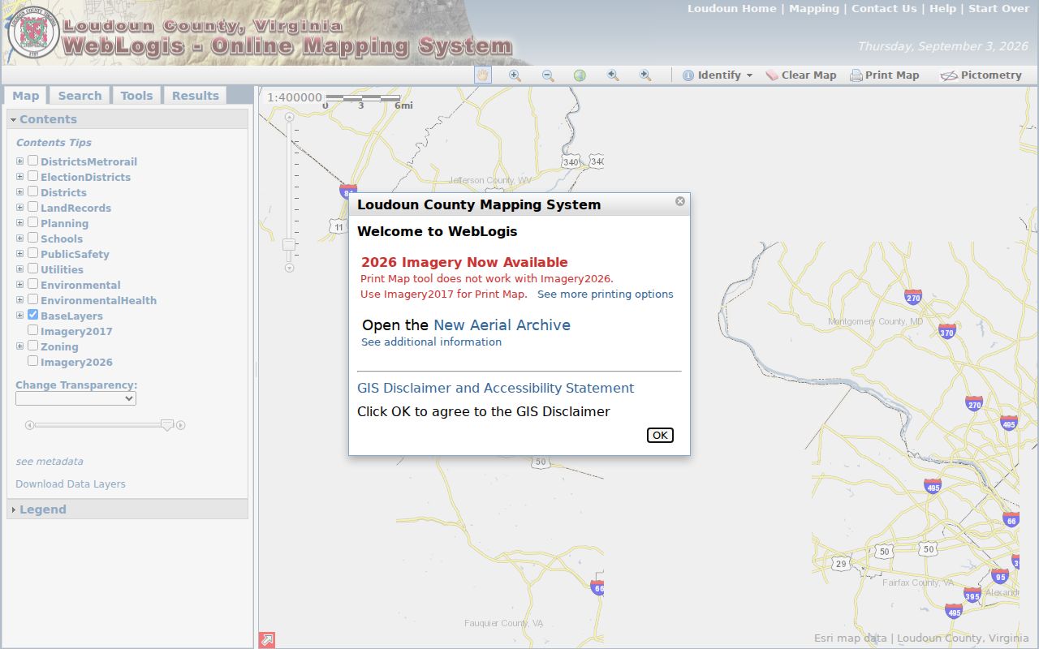The image size is (1039, 649).
Task: Launch the Pictometry tool
Action: click(981, 75)
